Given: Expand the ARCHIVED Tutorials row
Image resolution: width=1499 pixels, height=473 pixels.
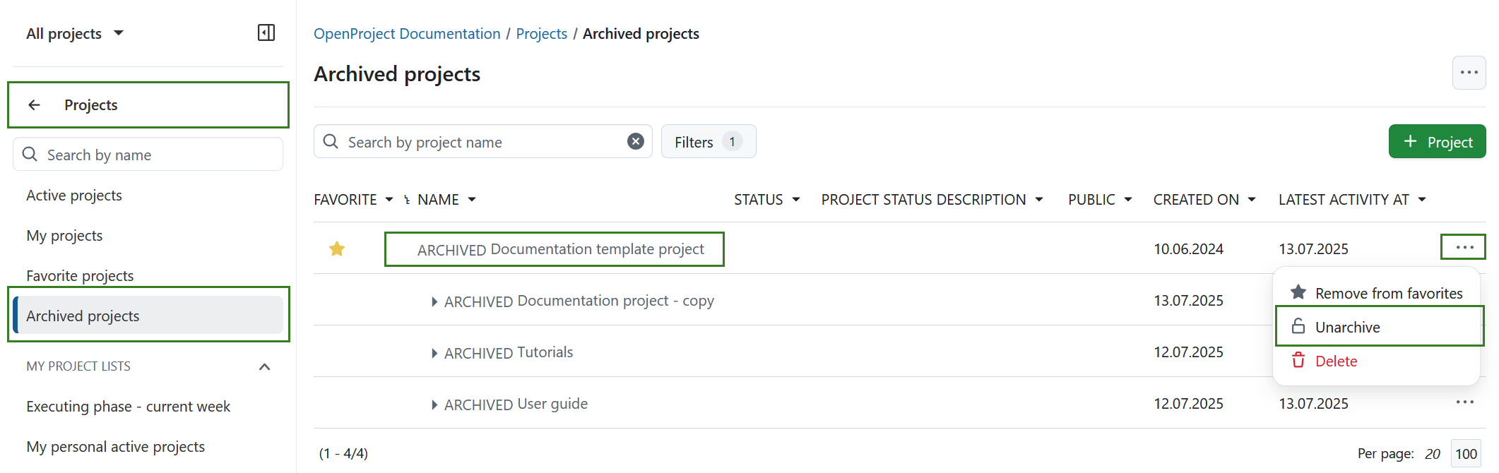Looking at the screenshot, I should (x=434, y=352).
